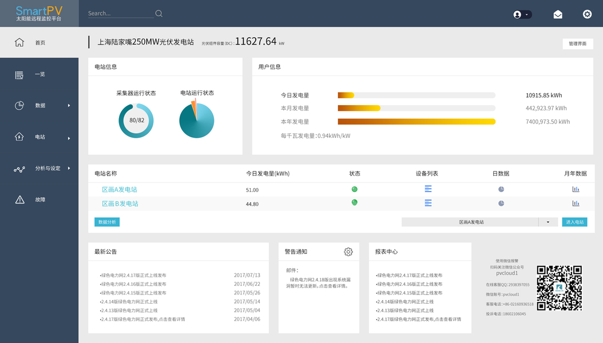Image resolution: width=603 pixels, height=343 pixels.
Task: Open the 区画A发电站 station selector dropdown
Action: tap(479, 222)
